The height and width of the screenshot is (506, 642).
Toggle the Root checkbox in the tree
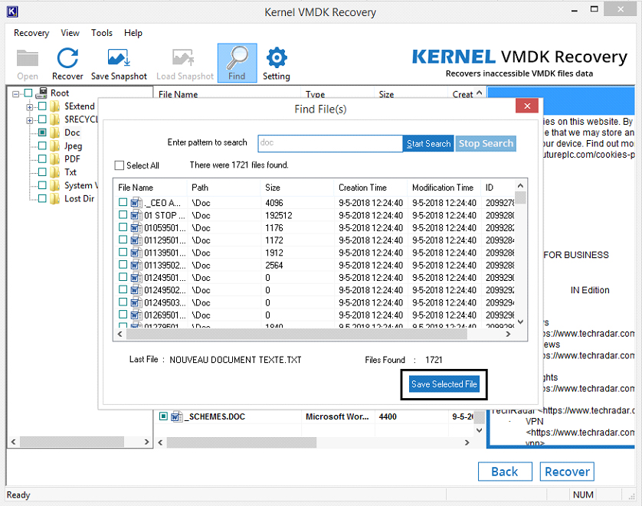[28, 93]
